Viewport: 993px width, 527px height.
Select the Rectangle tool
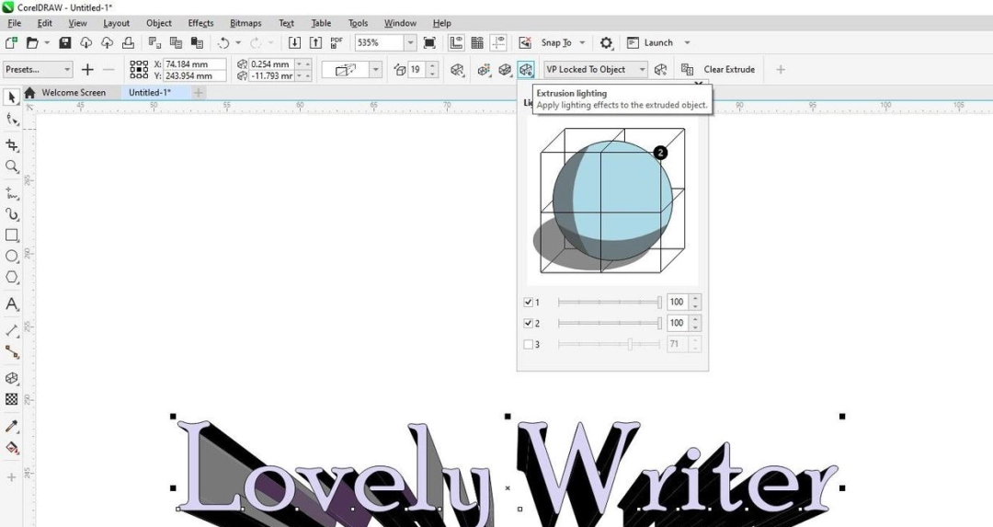coord(11,235)
